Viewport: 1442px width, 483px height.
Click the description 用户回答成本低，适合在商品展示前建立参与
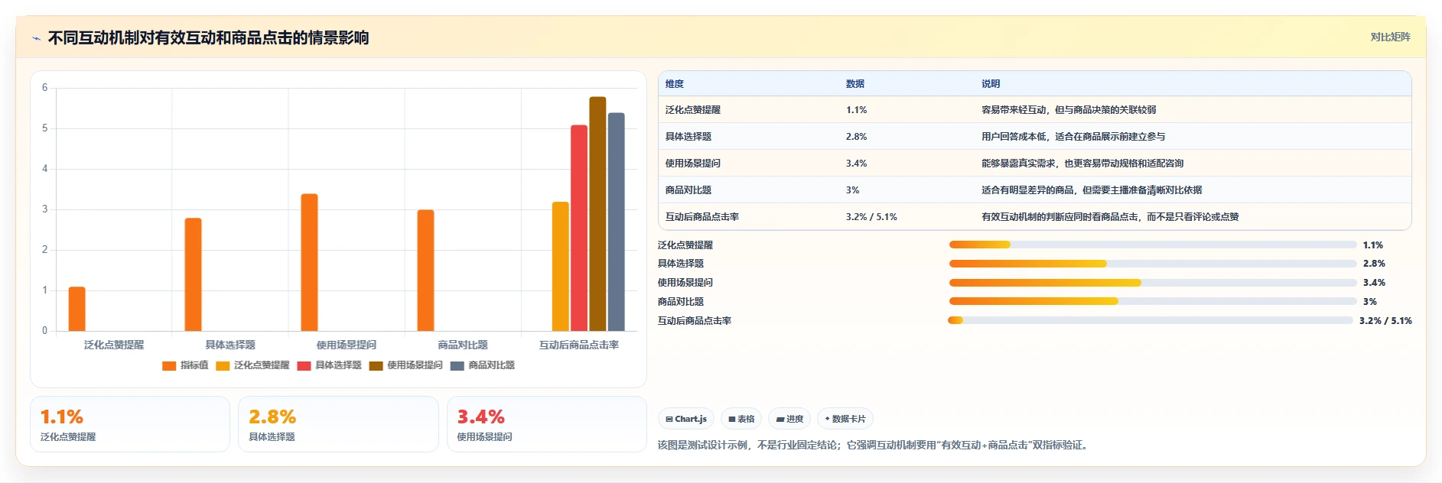pos(1073,137)
